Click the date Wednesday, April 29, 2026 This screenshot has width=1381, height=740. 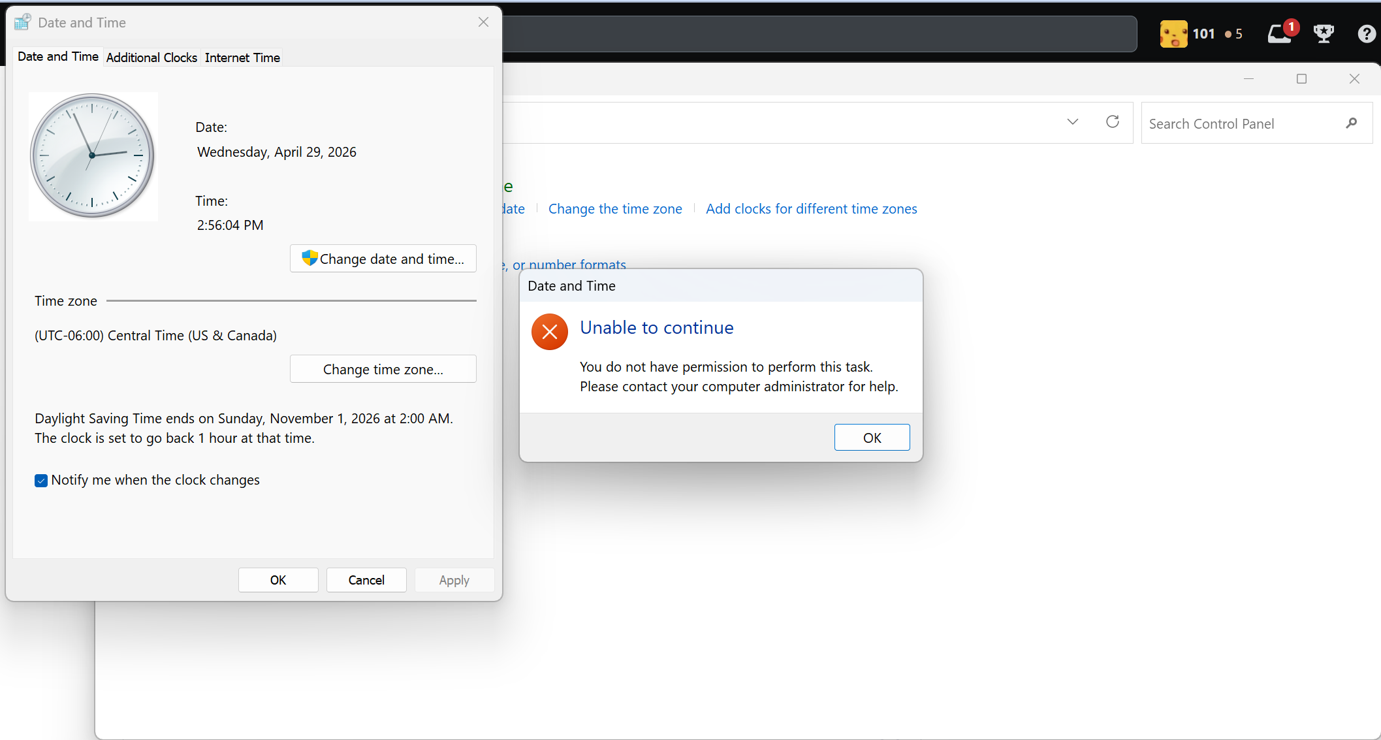[277, 152]
